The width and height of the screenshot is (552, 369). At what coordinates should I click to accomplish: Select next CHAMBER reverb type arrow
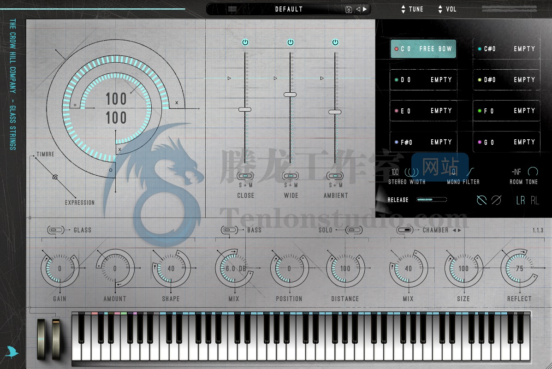click(459, 230)
